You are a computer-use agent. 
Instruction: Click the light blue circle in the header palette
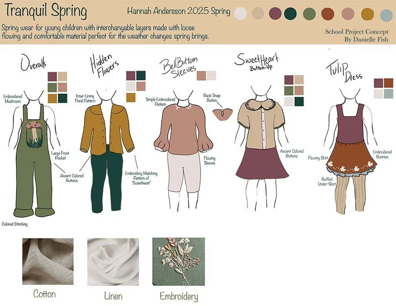click(386, 15)
